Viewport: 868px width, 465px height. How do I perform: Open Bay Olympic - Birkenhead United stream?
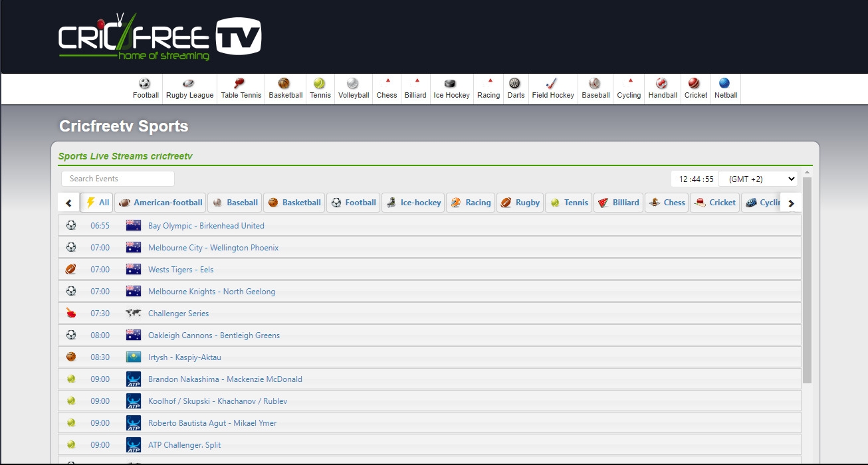tap(206, 226)
